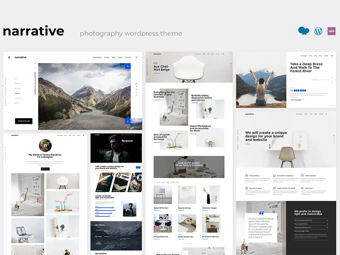This screenshot has width=340, height=255.
Task: Play the factory products video
Action: 189,170
